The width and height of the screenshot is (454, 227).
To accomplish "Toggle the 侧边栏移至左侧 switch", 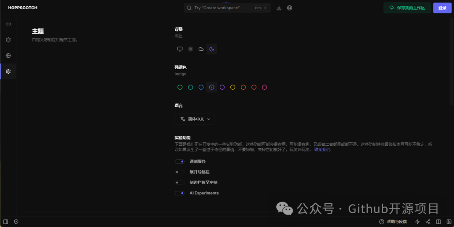I will [x=179, y=183].
